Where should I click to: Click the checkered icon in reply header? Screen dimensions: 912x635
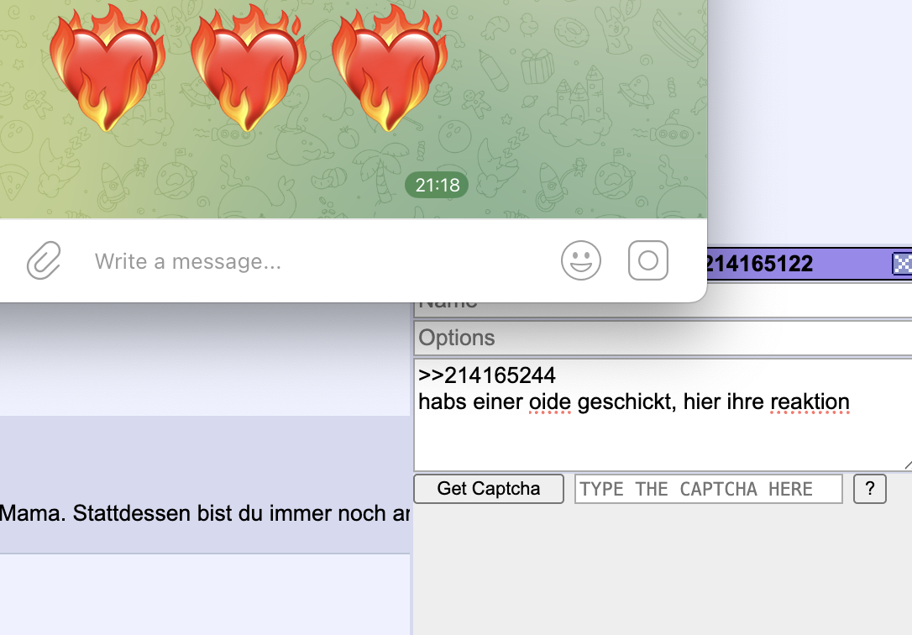pyautogui.click(x=902, y=264)
